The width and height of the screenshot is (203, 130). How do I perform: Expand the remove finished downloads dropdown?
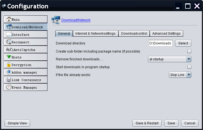189,59
